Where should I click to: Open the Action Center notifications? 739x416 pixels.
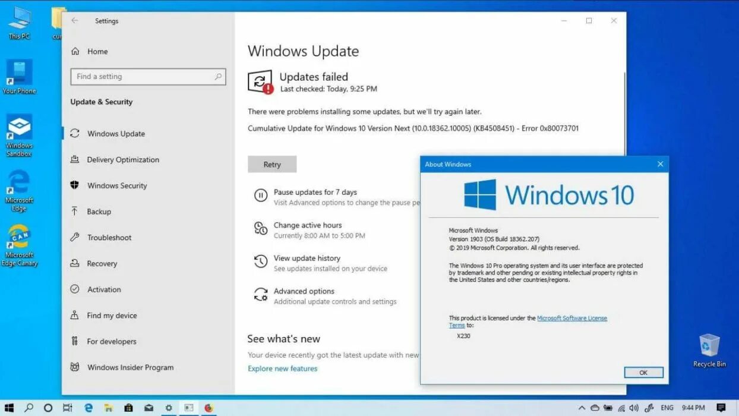(721, 408)
